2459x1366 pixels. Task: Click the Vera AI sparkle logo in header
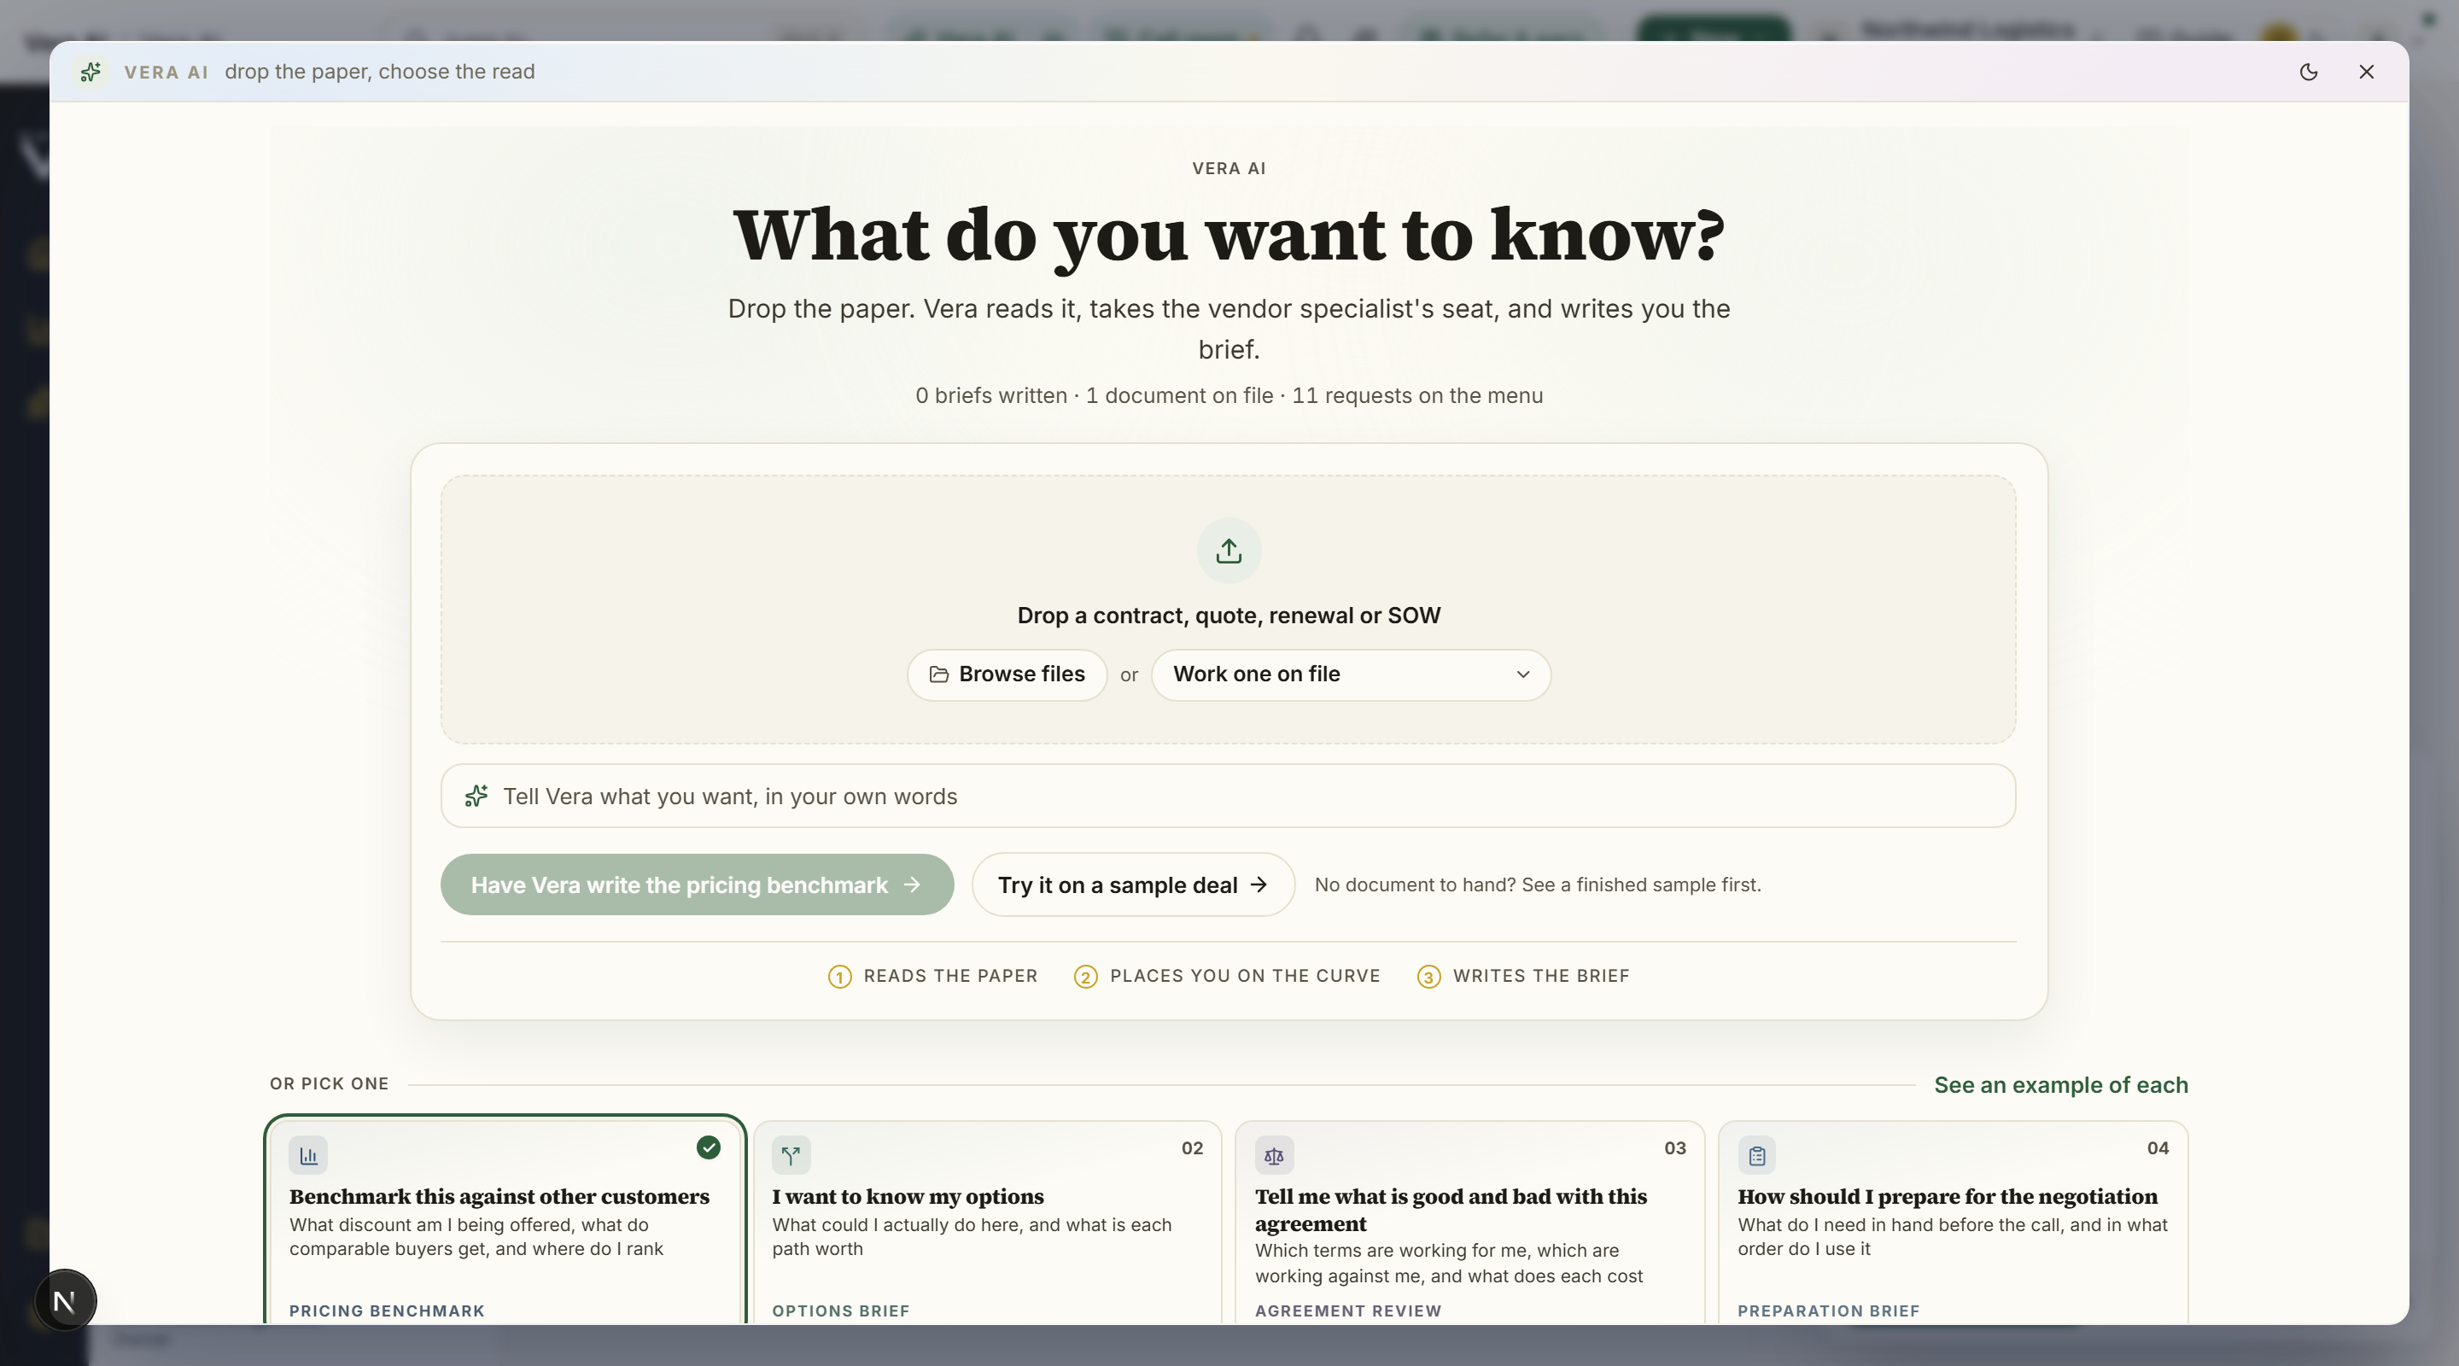pyautogui.click(x=91, y=72)
